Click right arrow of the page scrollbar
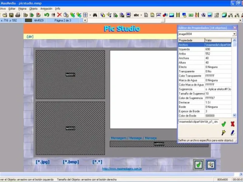Image resolution: width=243 pixels, height=182 pixels. click(x=240, y=20)
